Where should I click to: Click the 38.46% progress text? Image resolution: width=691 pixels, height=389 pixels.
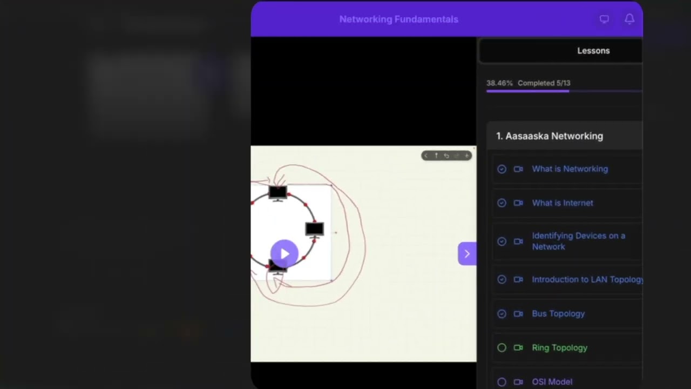tap(499, 83)
